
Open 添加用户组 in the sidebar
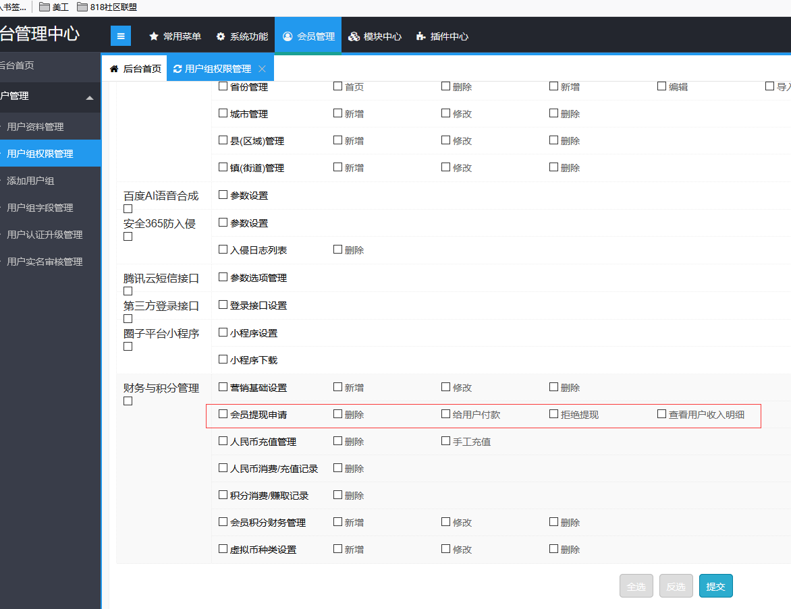pyautogui.click(x=30, y=181)
